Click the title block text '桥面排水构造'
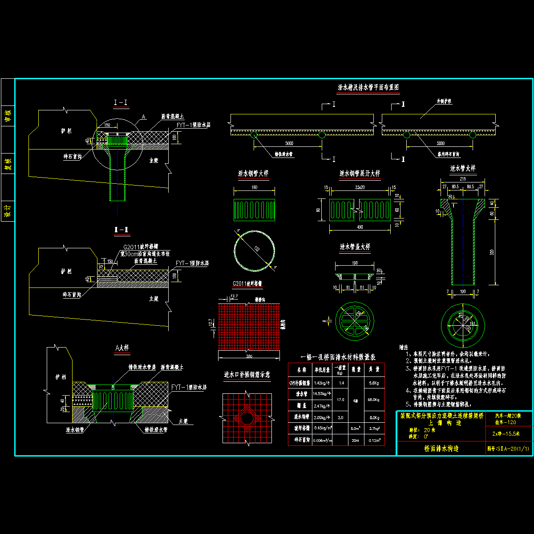Viewport: 534px width, 534px height. (x=441, y=449)
